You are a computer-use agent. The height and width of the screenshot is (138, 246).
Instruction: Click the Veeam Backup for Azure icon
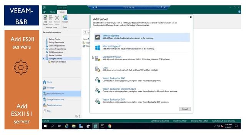tap(98, 90)
